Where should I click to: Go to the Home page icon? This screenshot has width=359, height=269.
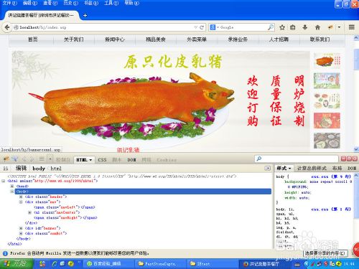coord(317,27)
